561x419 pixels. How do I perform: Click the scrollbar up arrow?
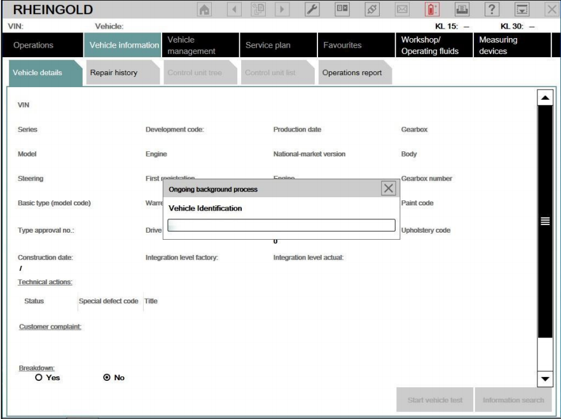tap(545, 98)
